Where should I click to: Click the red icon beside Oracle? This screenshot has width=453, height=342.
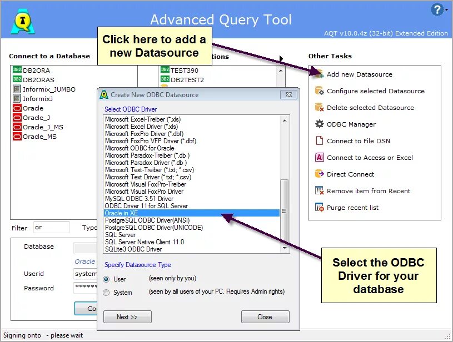pos(17,108)
